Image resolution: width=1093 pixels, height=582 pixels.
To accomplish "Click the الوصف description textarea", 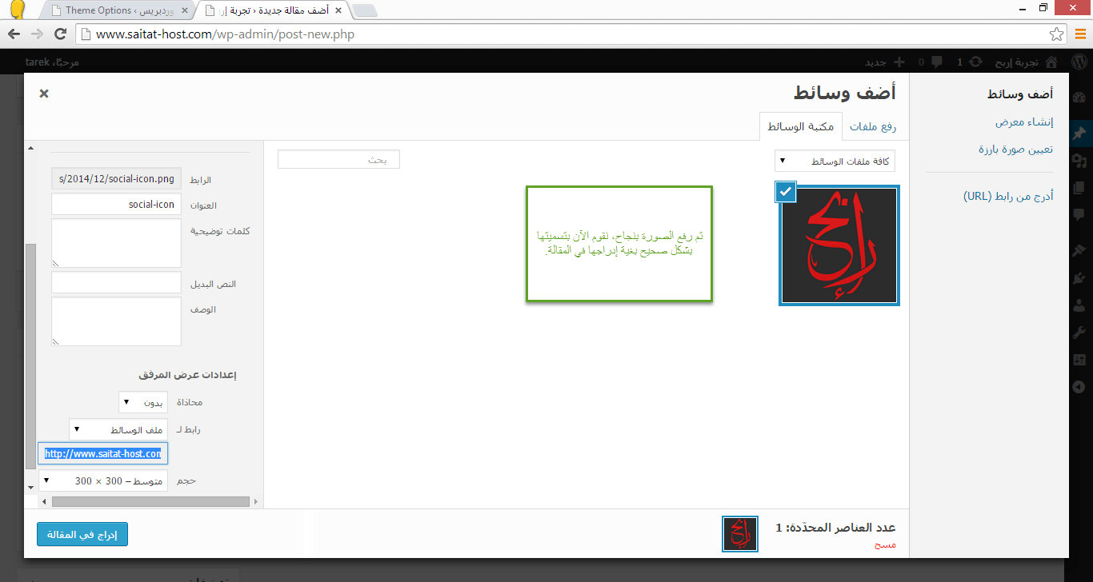I will coord(116,321).
